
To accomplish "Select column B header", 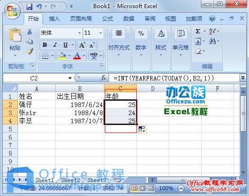I will tap(80, 88).
